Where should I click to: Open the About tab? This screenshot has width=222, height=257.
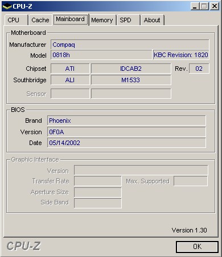coord(153,20)
